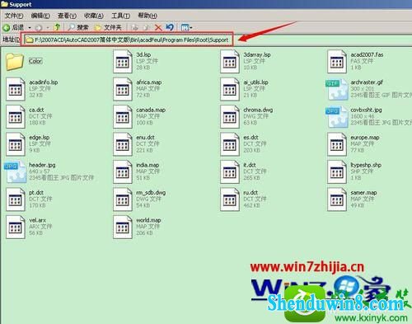The height and width of the screenshot is (324, 412).
Task: Select the 3d.lsp file icon
Action: (123, 62)
